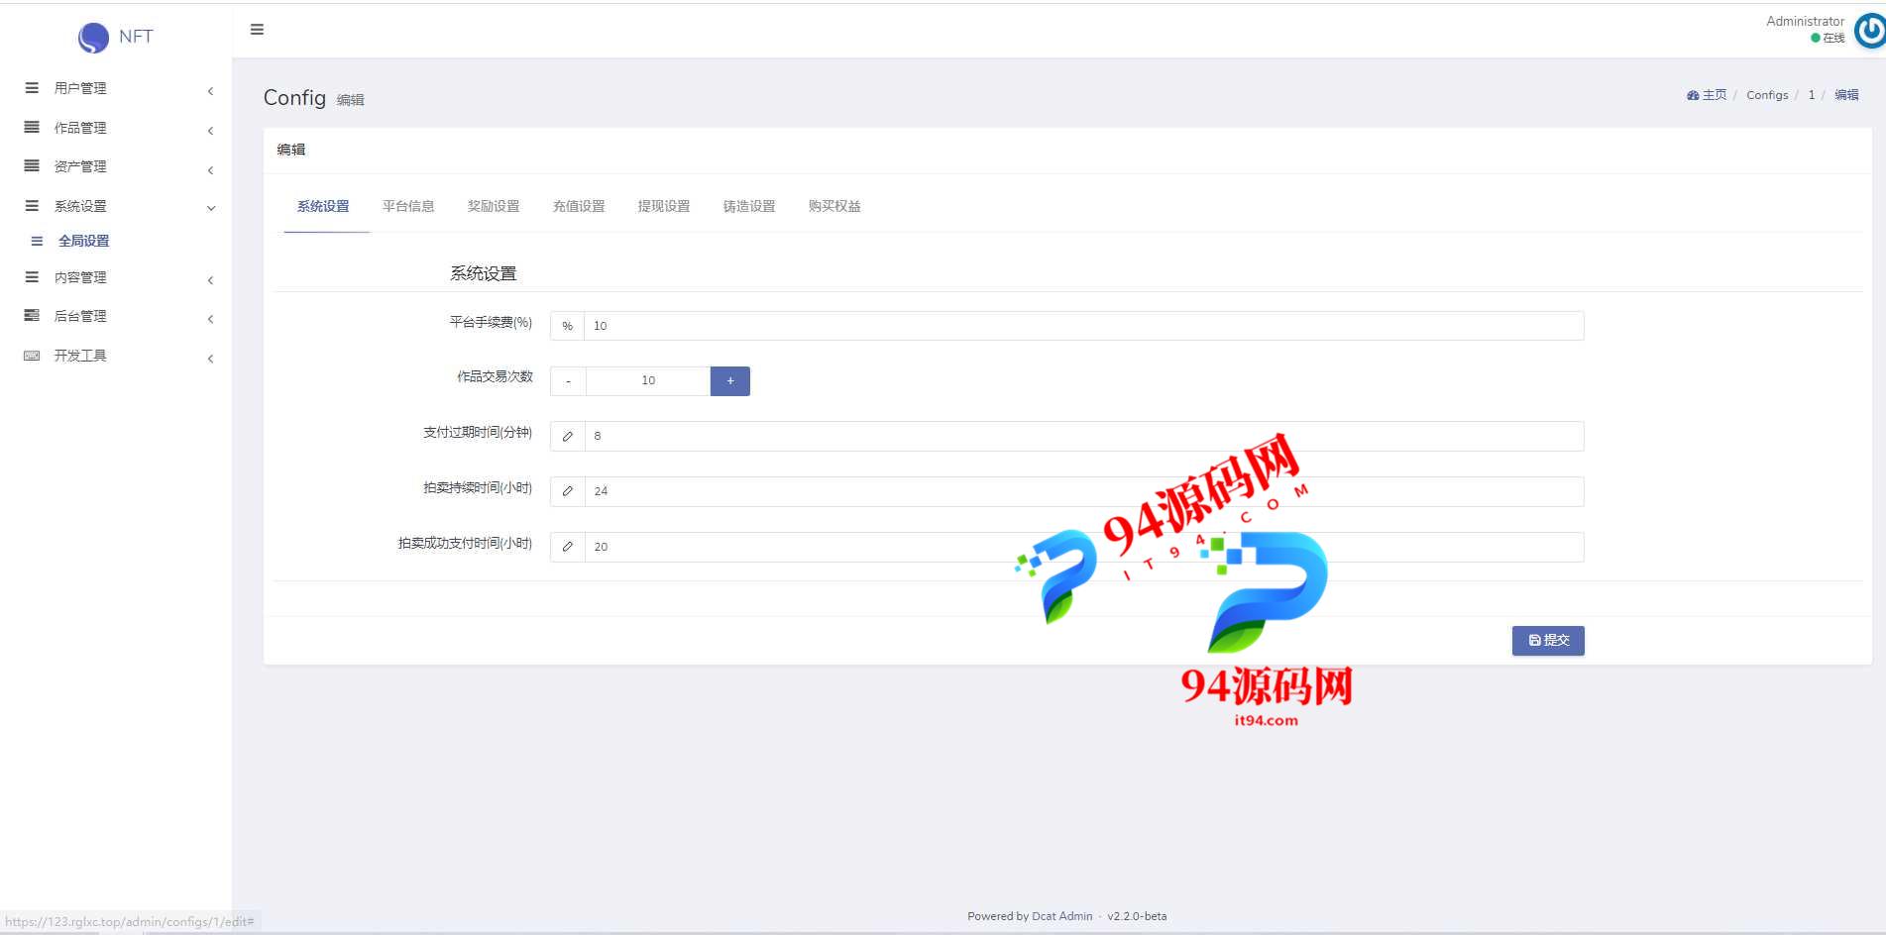Expand 用户管理 chevron

click(210, 91)
